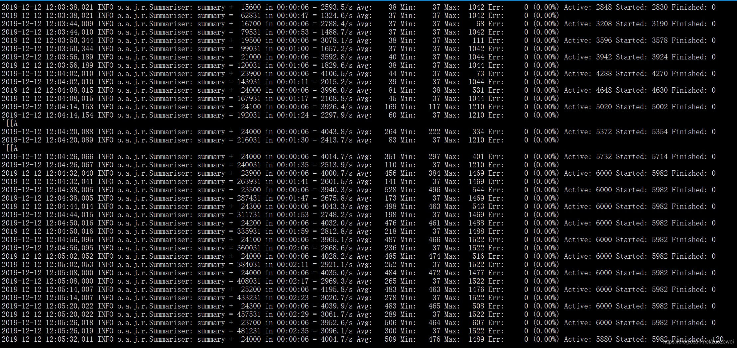
Task: Click the throughput 4004.7/s
Action: coord(336,339)
